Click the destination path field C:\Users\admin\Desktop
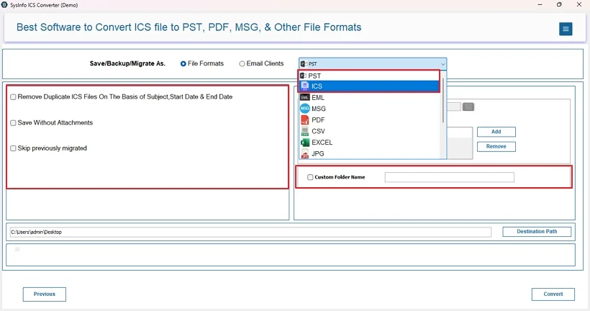The width and height of the screenshot is (590, 311). [x=250, y=232]
